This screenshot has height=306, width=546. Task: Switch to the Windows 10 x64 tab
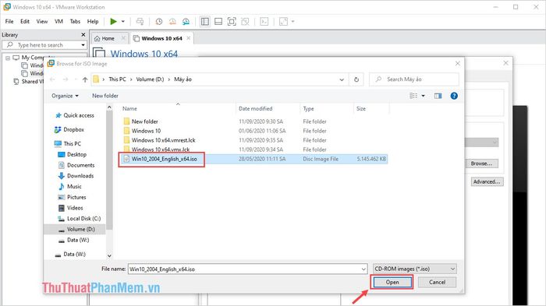(161, 39)
